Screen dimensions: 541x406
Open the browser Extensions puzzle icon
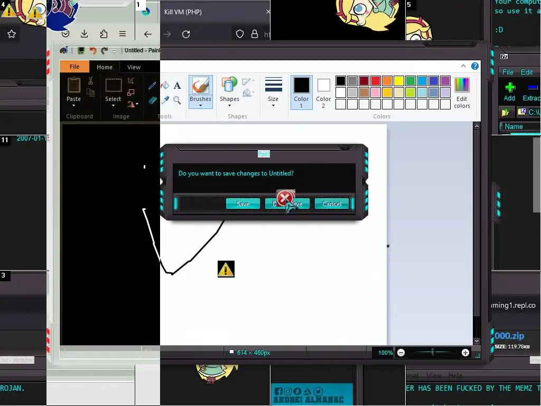(104, 34)
